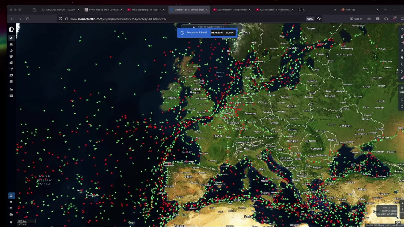Click the info icon in the still-here prompt
The height and width of the screenshot is (227, 404).
pyautogui.click(x=182, y=32)
